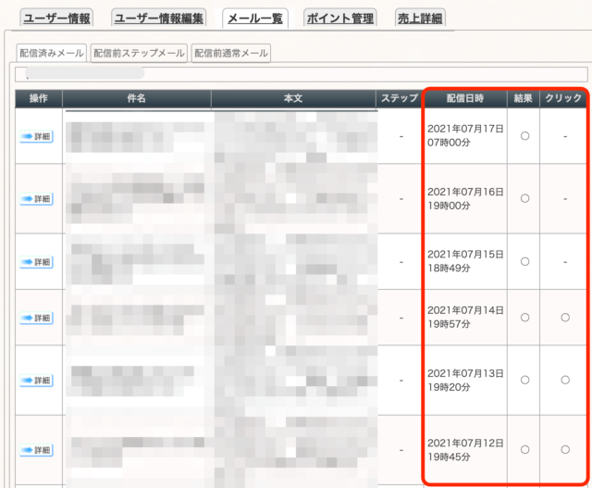Click クリック circle for 07月12日 row
The height and width of the screenshot is (488, 592).
565,449
